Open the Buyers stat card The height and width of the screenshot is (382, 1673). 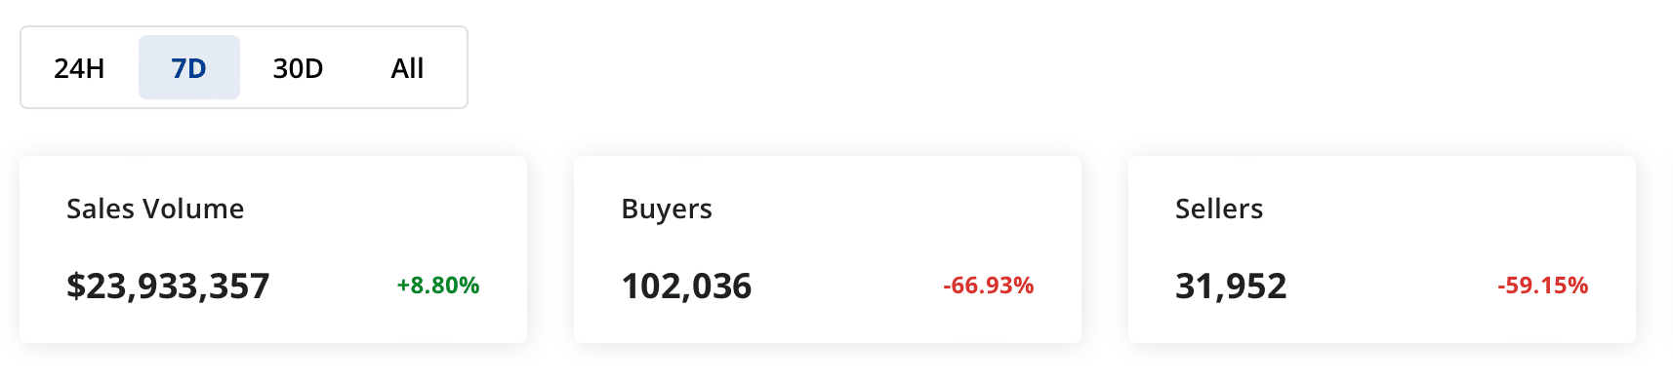(x=828, y=249)
